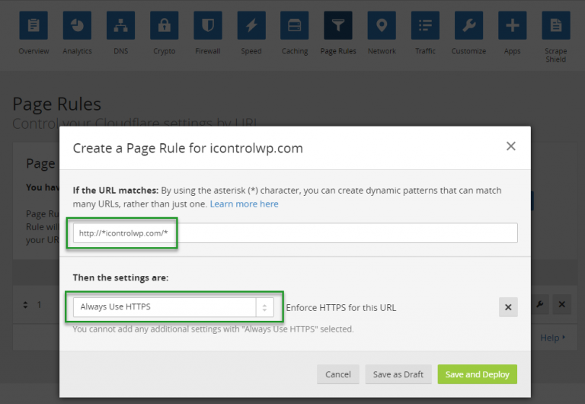Follow the Learn more here link
The width and height of the screenshot is (585, 404).
click(244, 204)
